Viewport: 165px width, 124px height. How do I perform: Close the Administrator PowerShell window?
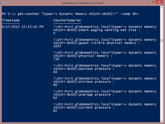(x=159, y=2)
